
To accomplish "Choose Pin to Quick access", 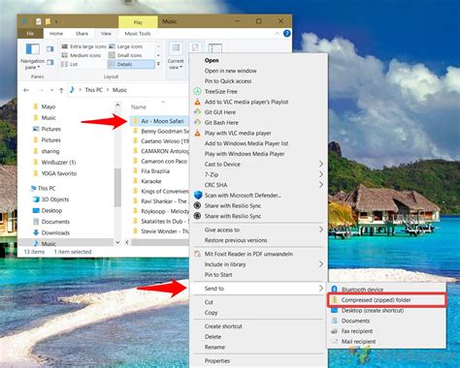I will [228, 81].
